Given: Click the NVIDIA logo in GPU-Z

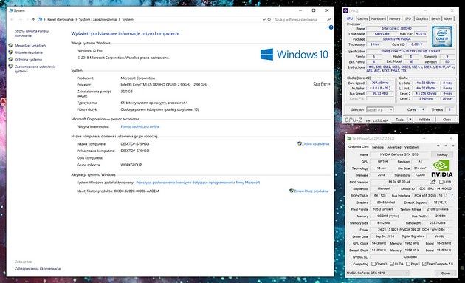Looking at the screenshot, I should point(441,168).
